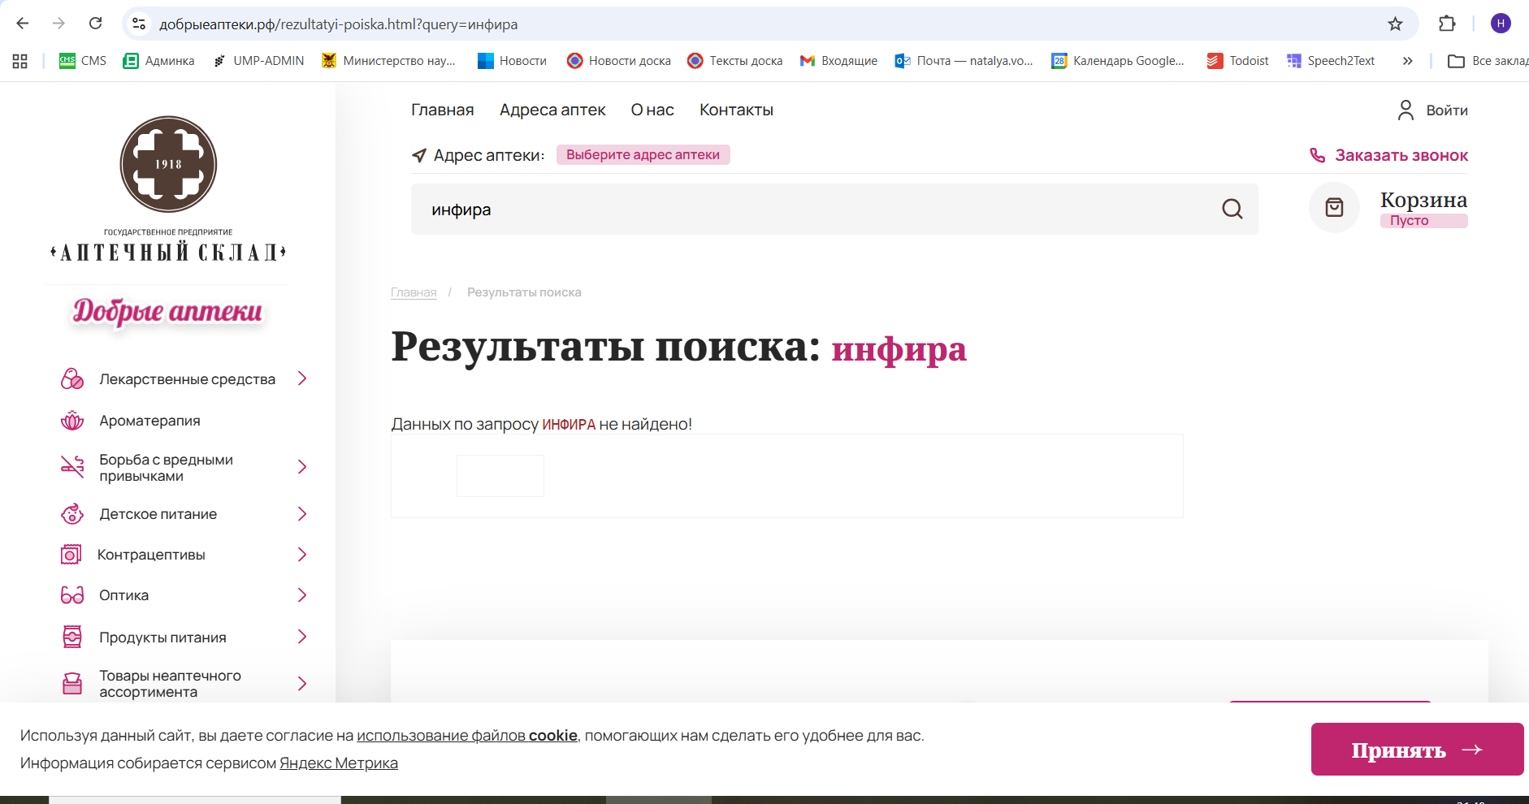Expand the Лекарственные средства category
1529x804 pixels.
point(302,378)
